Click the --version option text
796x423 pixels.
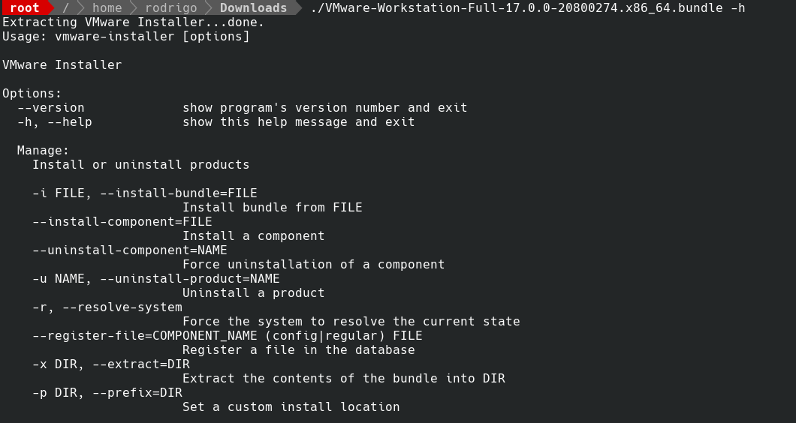pos(50,108)
